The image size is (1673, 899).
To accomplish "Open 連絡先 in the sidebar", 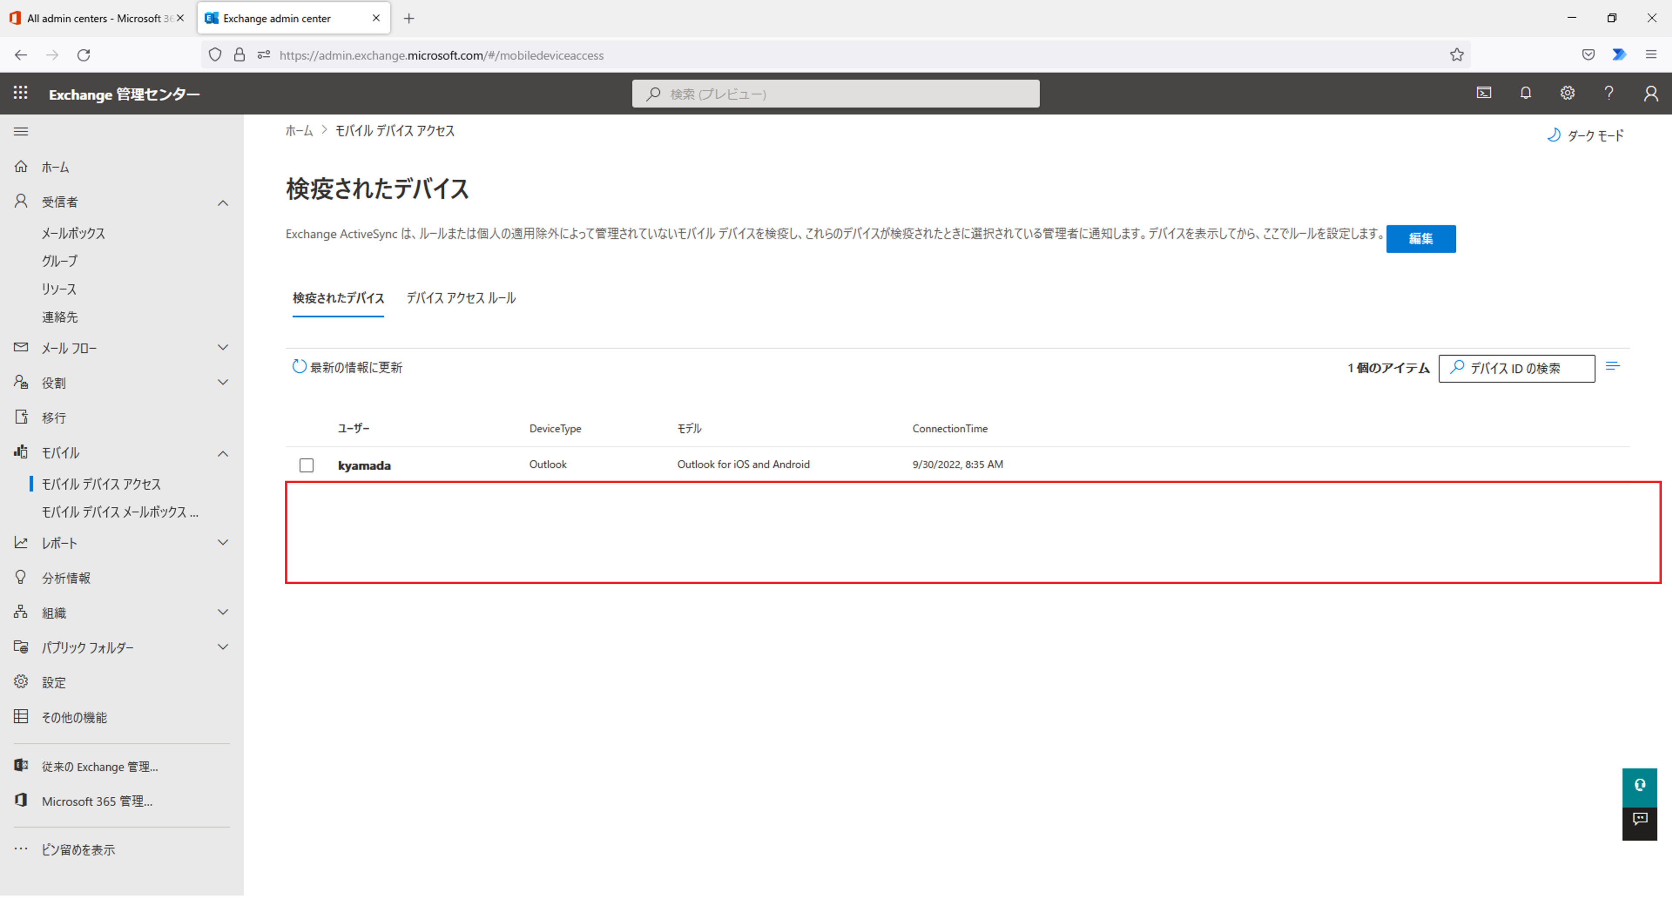I will pyautogui.click(x=60, y=317).
